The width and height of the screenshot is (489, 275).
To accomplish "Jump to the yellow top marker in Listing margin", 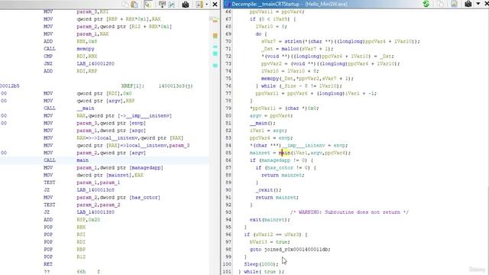I will (x=215, y=21).
